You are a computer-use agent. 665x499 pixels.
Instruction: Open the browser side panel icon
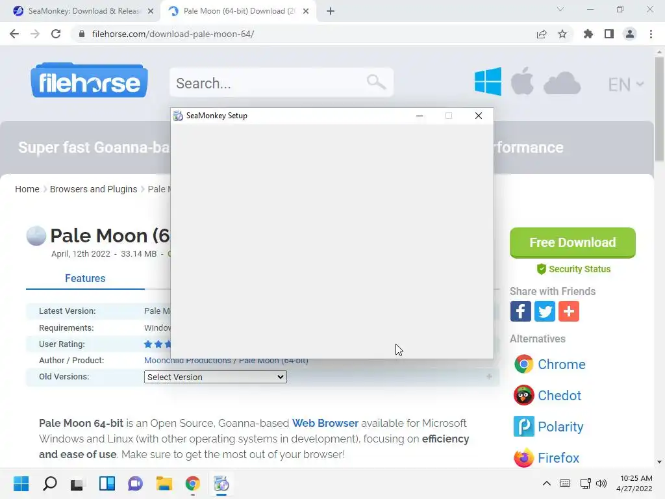pyautogui.click(x=609, y=34)
